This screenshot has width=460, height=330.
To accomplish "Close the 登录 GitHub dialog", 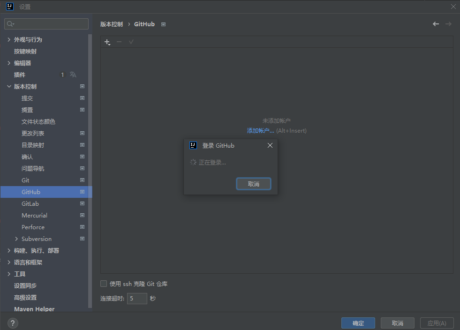I will click(270, 145).
